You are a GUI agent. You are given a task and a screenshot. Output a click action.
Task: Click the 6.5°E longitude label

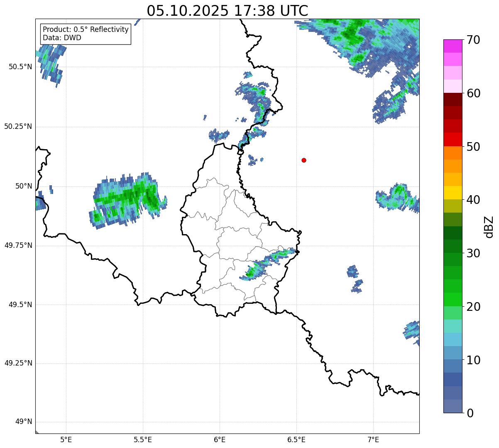pos(296,440)
